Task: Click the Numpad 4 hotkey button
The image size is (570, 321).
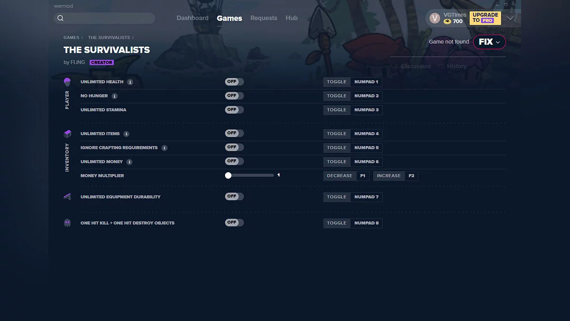Action: coord(366,134)
